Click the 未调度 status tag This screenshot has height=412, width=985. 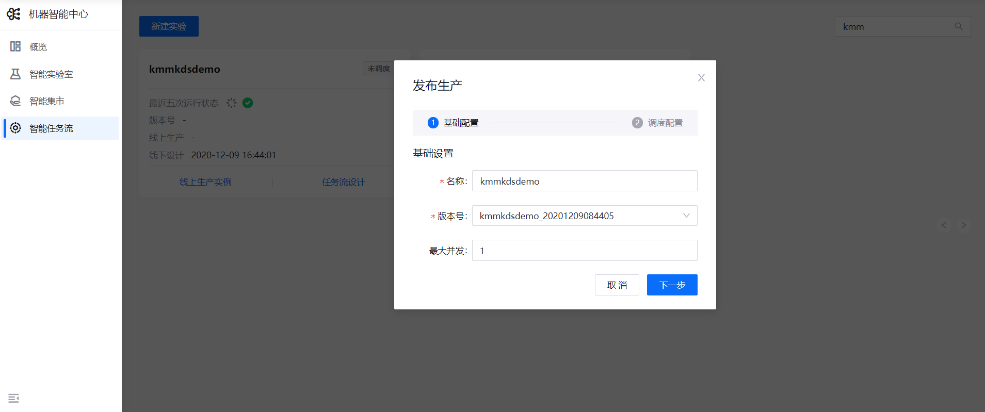(379, 69)
